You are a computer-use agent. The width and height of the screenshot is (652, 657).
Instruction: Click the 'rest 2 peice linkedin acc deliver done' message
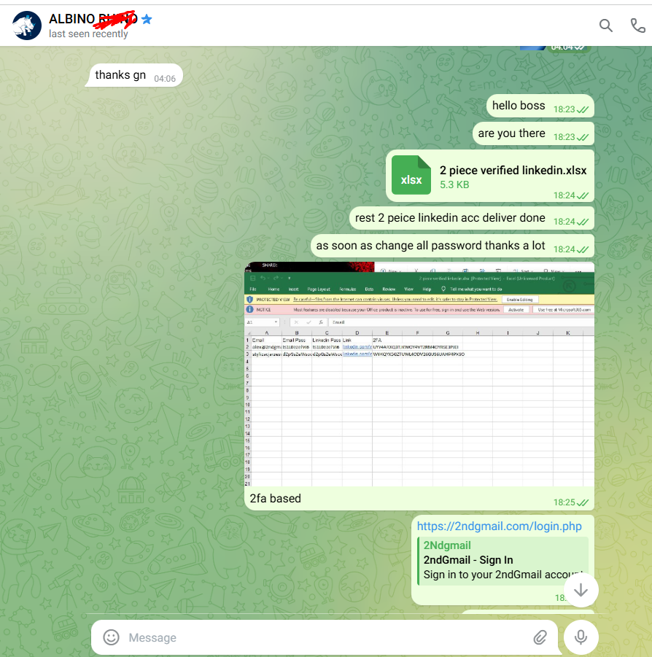[x=472, y=218]
